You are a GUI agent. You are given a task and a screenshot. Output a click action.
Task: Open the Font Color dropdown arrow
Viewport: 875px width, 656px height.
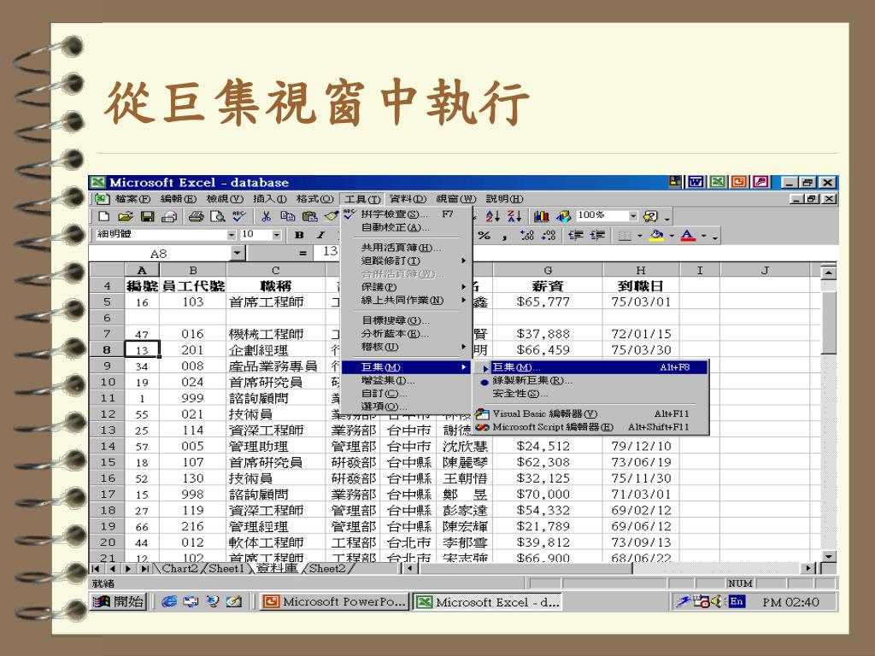coord(704,236)
